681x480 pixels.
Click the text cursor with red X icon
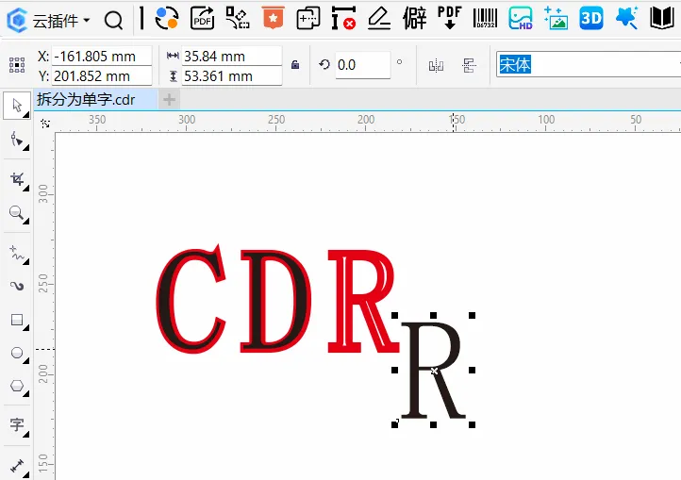pos(343,18)
